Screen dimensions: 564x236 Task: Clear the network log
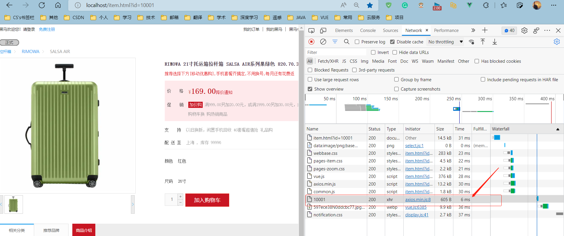pos(323,42)
